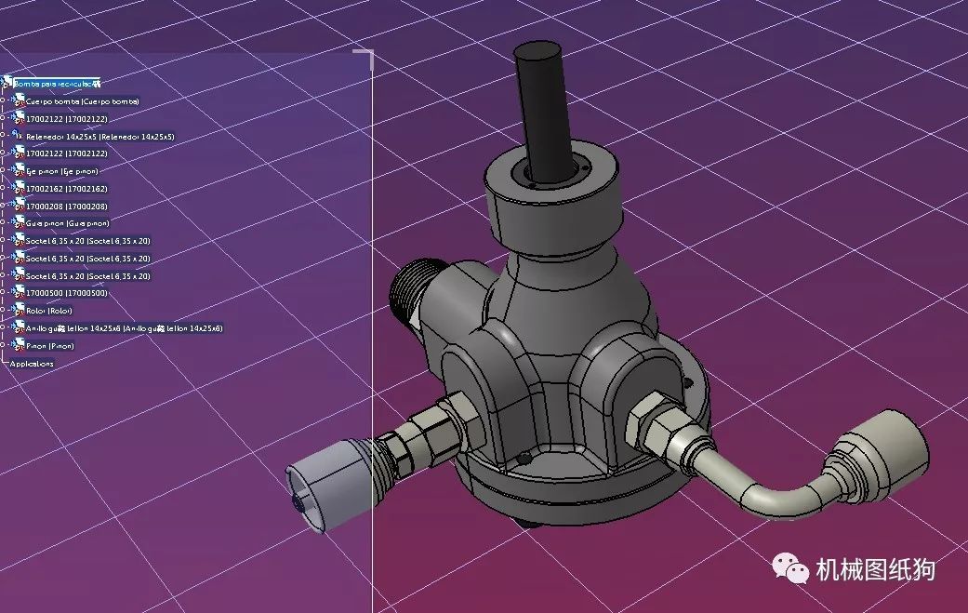
Task: Select the Rotor label in tree
Action: click(x=48, y=311)
